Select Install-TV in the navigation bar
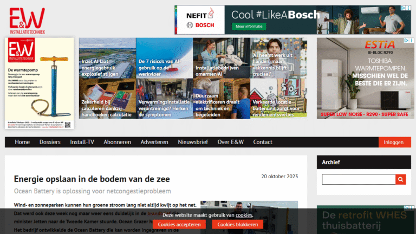 82,142
